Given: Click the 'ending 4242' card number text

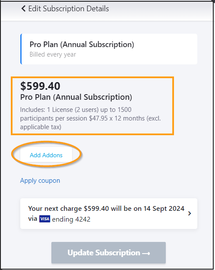Looking at the screenshot, I should coord(71,219).
